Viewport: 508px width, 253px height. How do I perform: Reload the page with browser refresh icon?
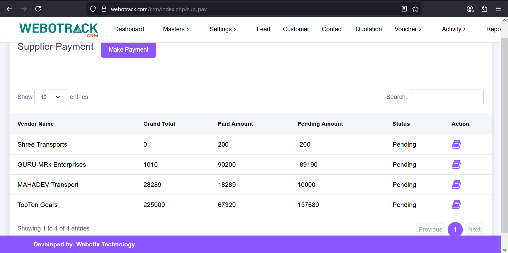coord(38,9)
